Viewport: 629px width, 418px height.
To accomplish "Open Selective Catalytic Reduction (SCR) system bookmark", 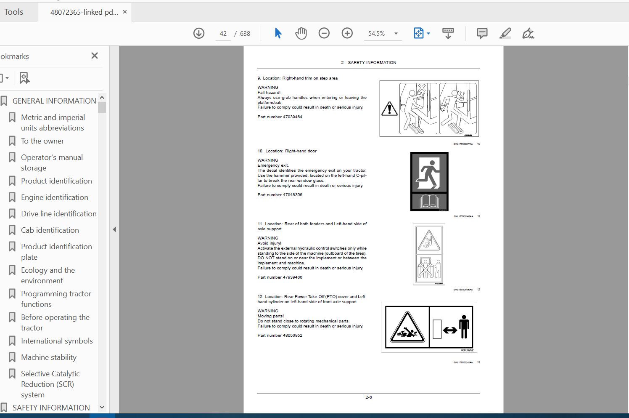I will pos(50,384).
